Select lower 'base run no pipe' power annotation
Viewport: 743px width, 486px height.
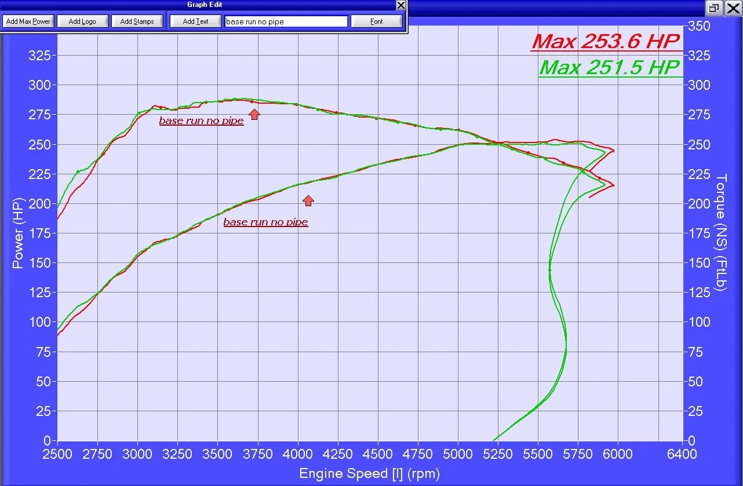(265, 222)
